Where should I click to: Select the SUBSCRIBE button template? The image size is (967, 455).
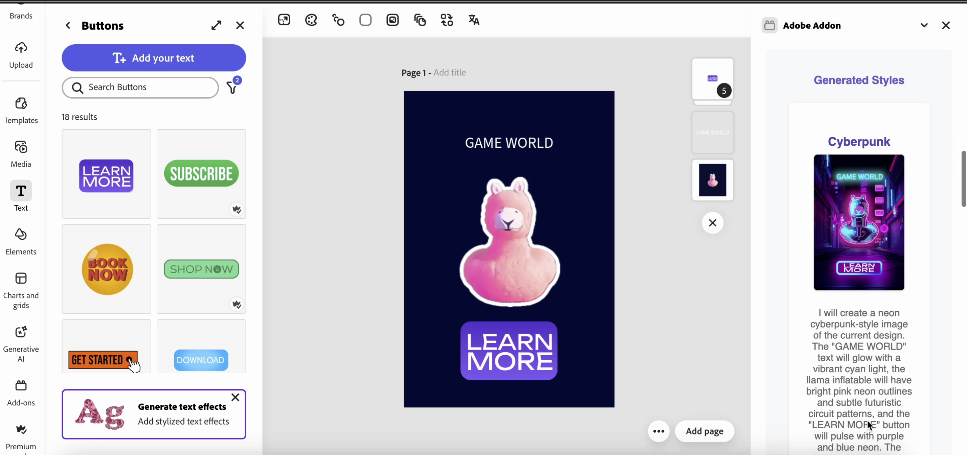pos(201,174)
